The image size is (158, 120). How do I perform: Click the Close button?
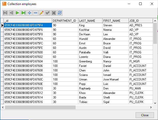pyautogui.click(x=145, y=115)
